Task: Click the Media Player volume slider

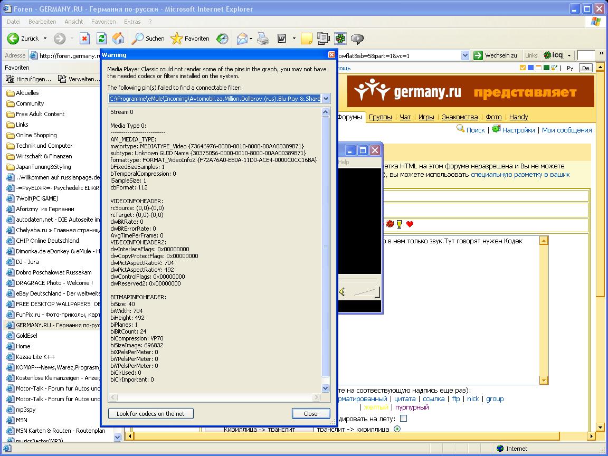Action: [x=366, y=291]
